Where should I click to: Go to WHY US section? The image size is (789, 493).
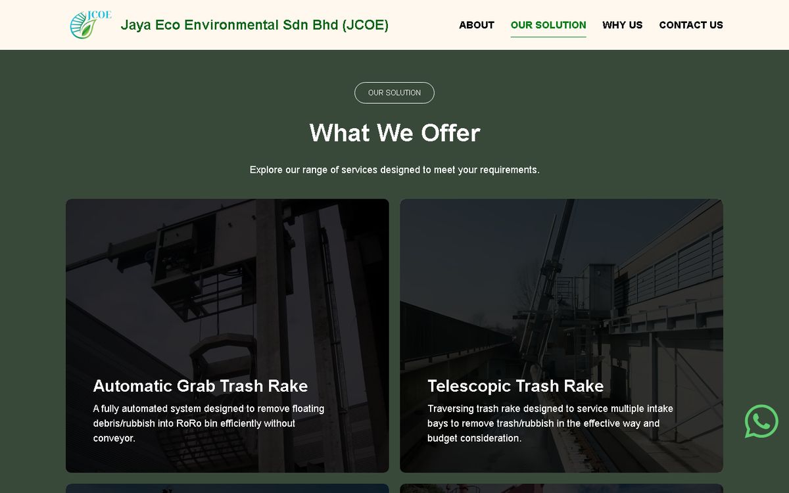coord(623,25)
